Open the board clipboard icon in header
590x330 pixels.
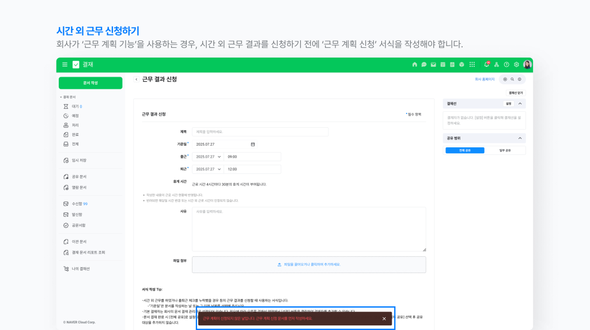pos(452,65)
